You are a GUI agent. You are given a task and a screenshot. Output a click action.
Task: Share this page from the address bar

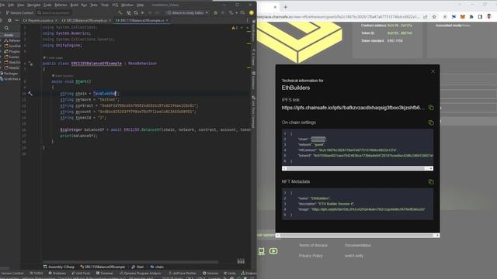(x=426, y=16)
